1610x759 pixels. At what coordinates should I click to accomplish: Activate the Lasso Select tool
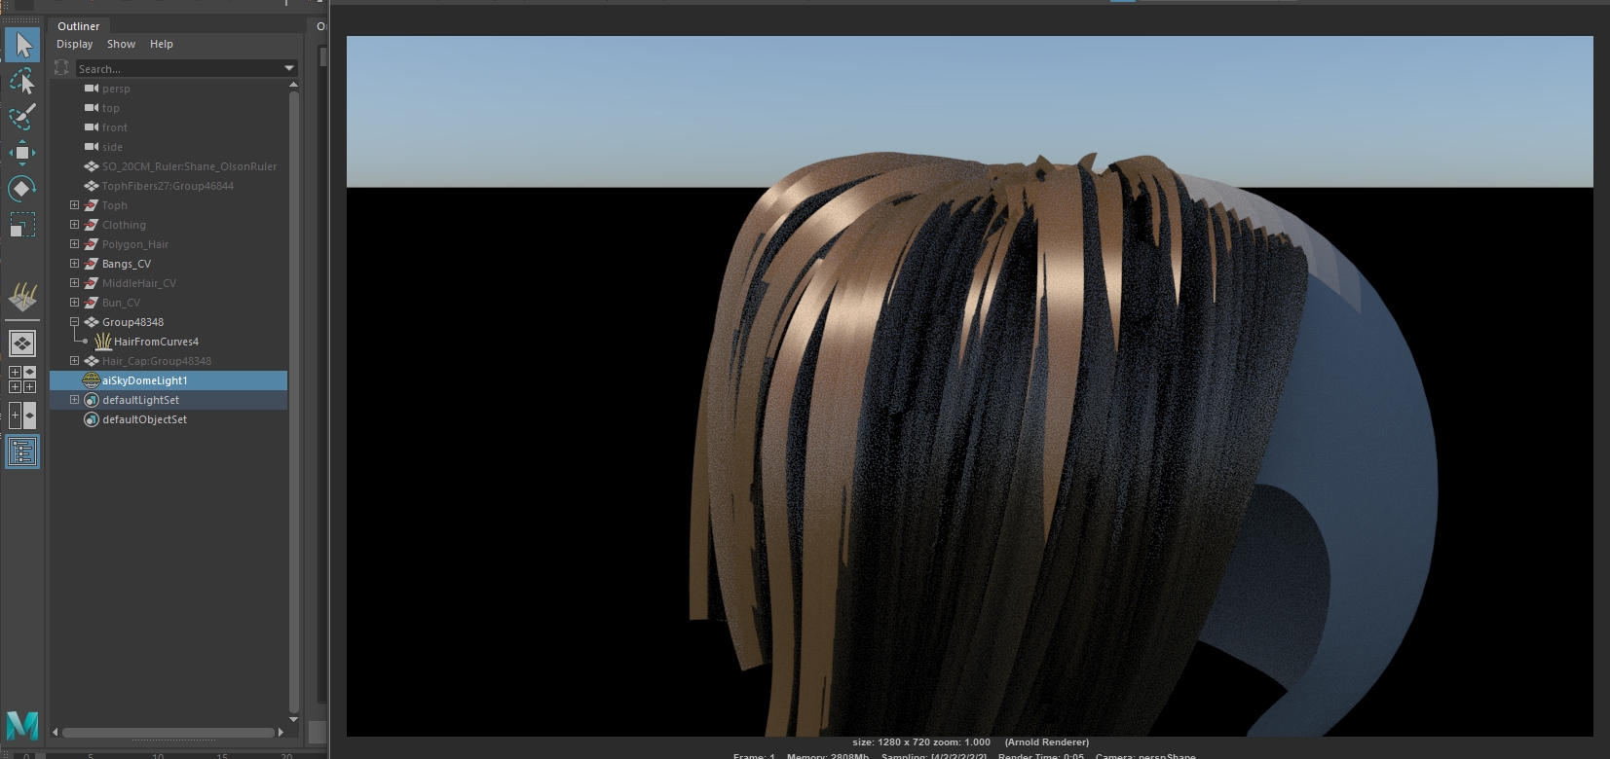(21, 81)
